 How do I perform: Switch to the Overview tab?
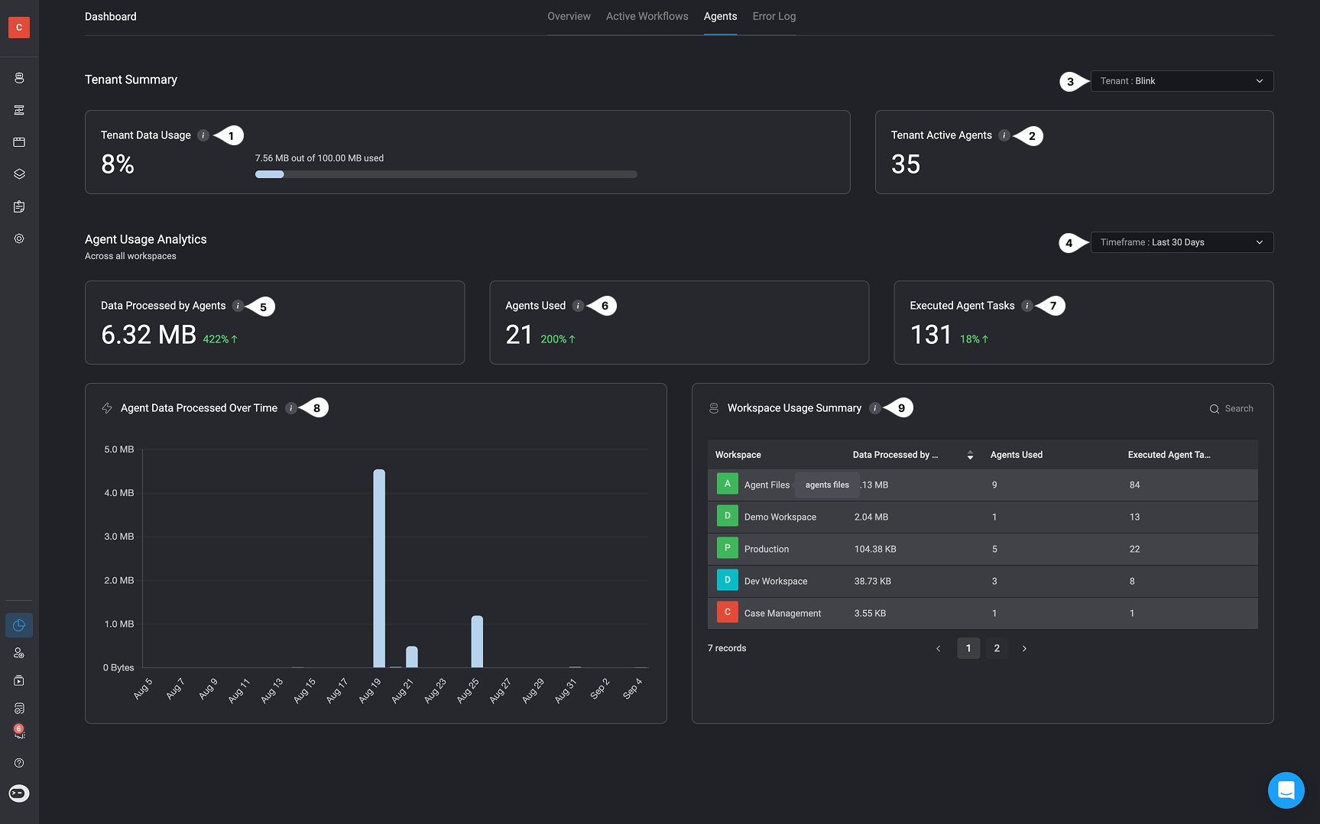tap(569, 16)
